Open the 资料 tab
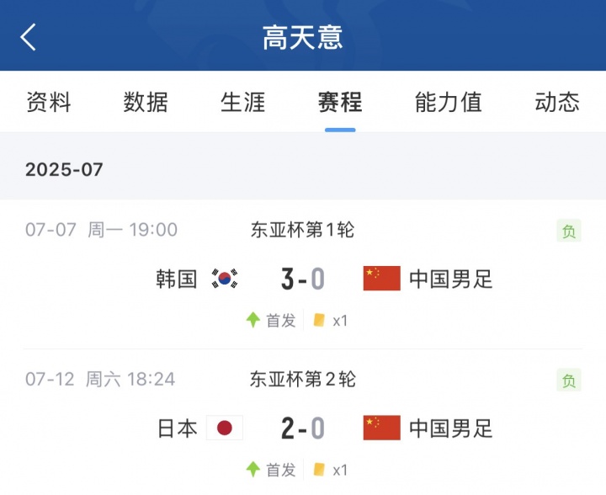Viewport: 606px width, 495px height. [x=49, y=102]
